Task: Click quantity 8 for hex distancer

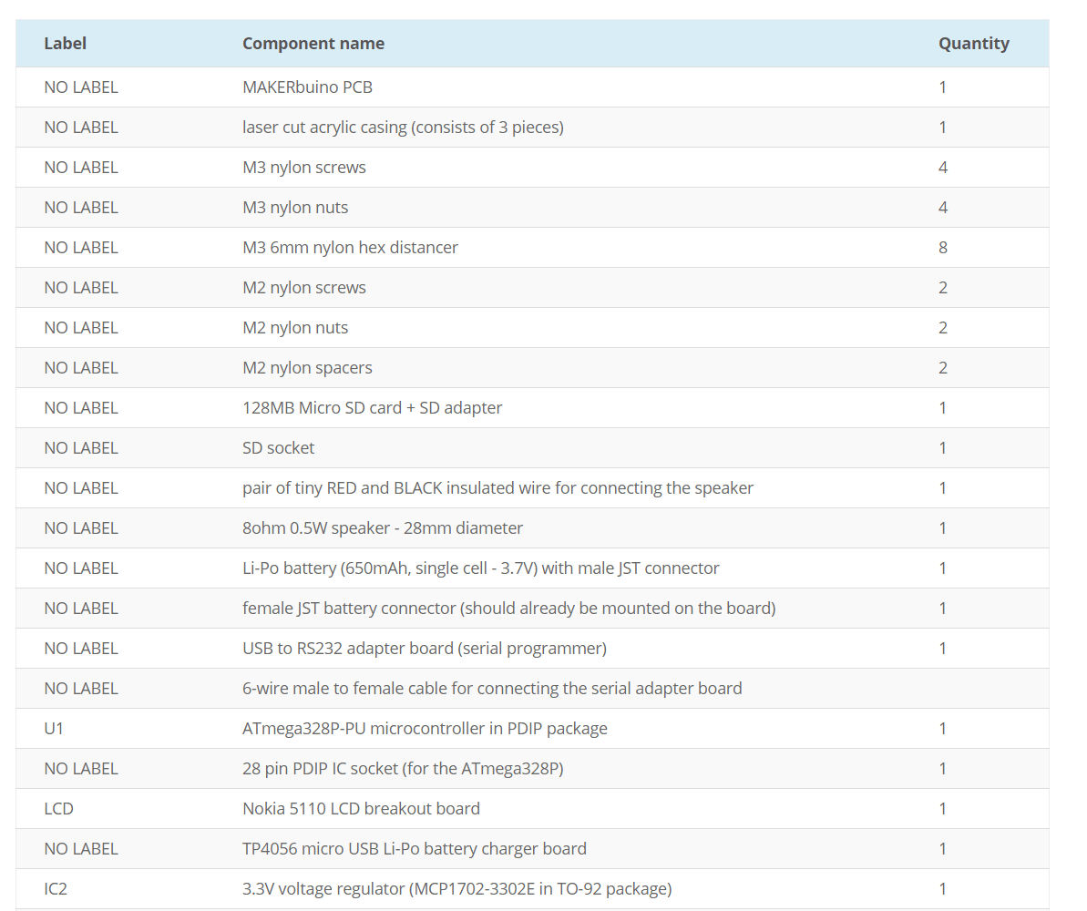Action: (943, 248)
